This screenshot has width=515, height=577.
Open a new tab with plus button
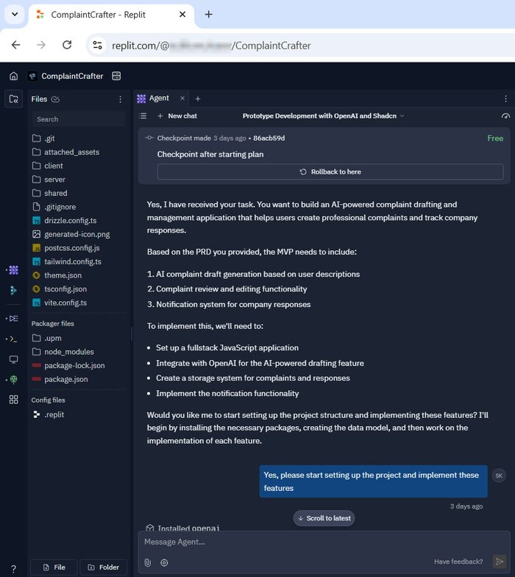(197, 99)
